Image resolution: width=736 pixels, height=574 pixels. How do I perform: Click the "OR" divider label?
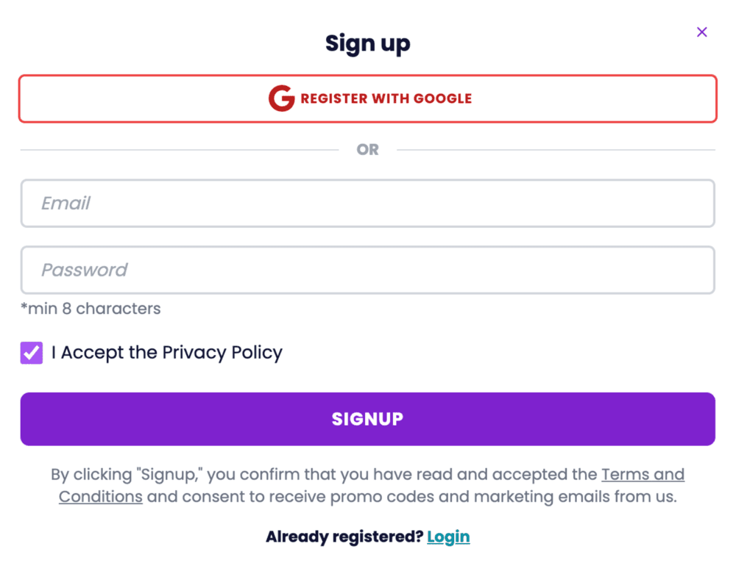tap(367, 150)
